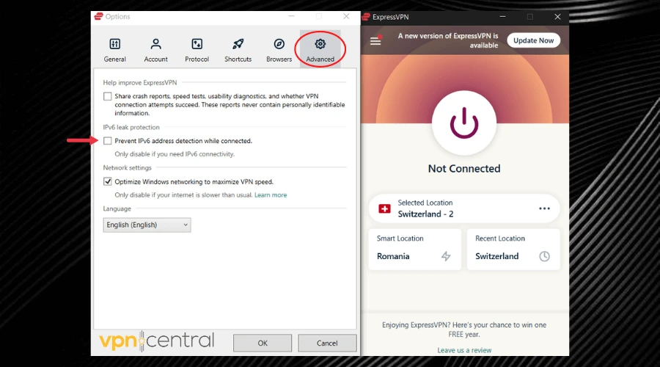Screen dimensions: 660x367
Task: Enable sharing crash reports checkbox
Action: pos(108,96)
